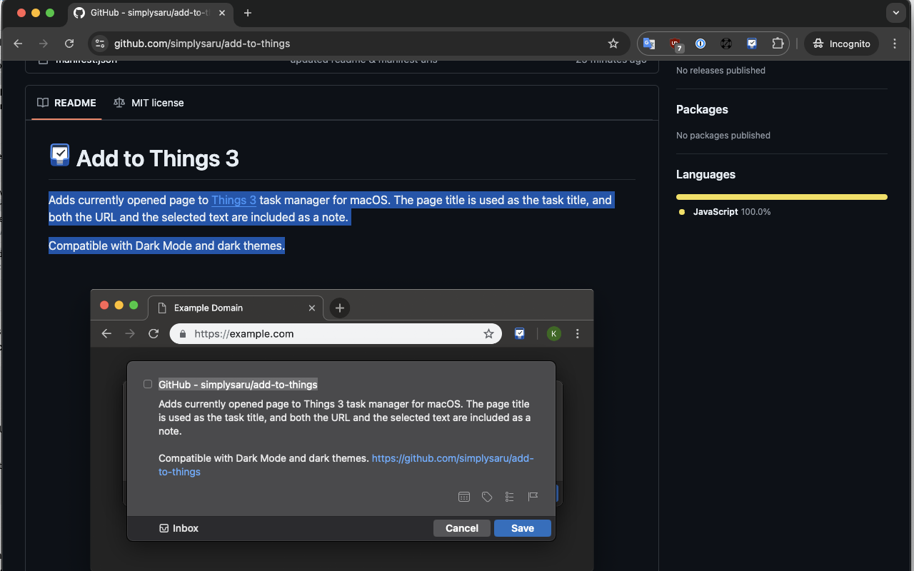Switch to the README tab
This screenshot has height=571, width=914.
tap(67, 103)
